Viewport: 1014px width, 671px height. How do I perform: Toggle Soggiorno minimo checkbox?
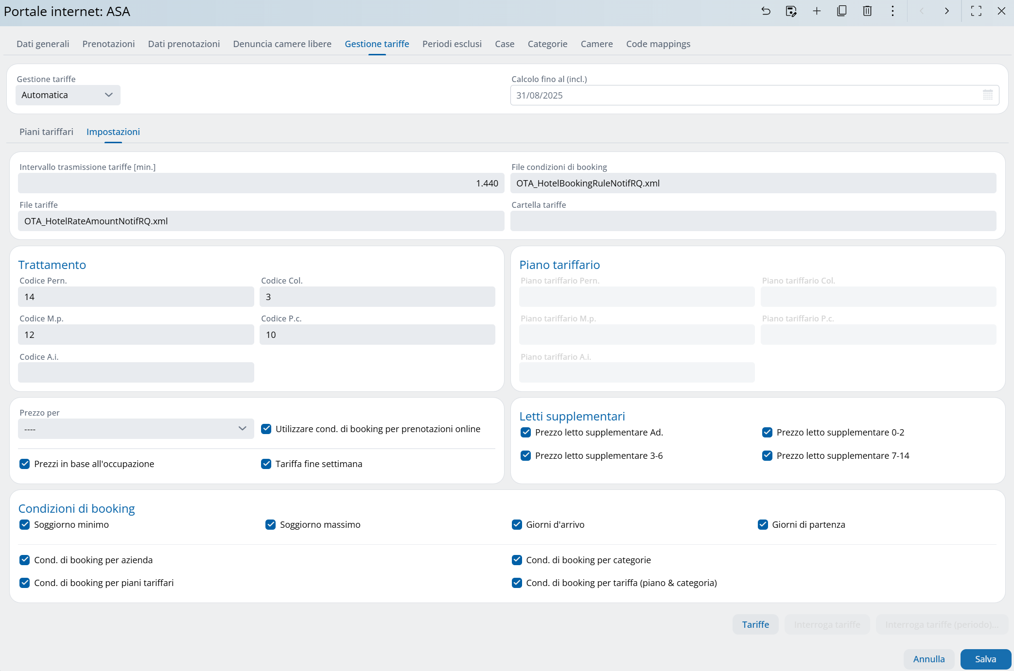point(25,524)
